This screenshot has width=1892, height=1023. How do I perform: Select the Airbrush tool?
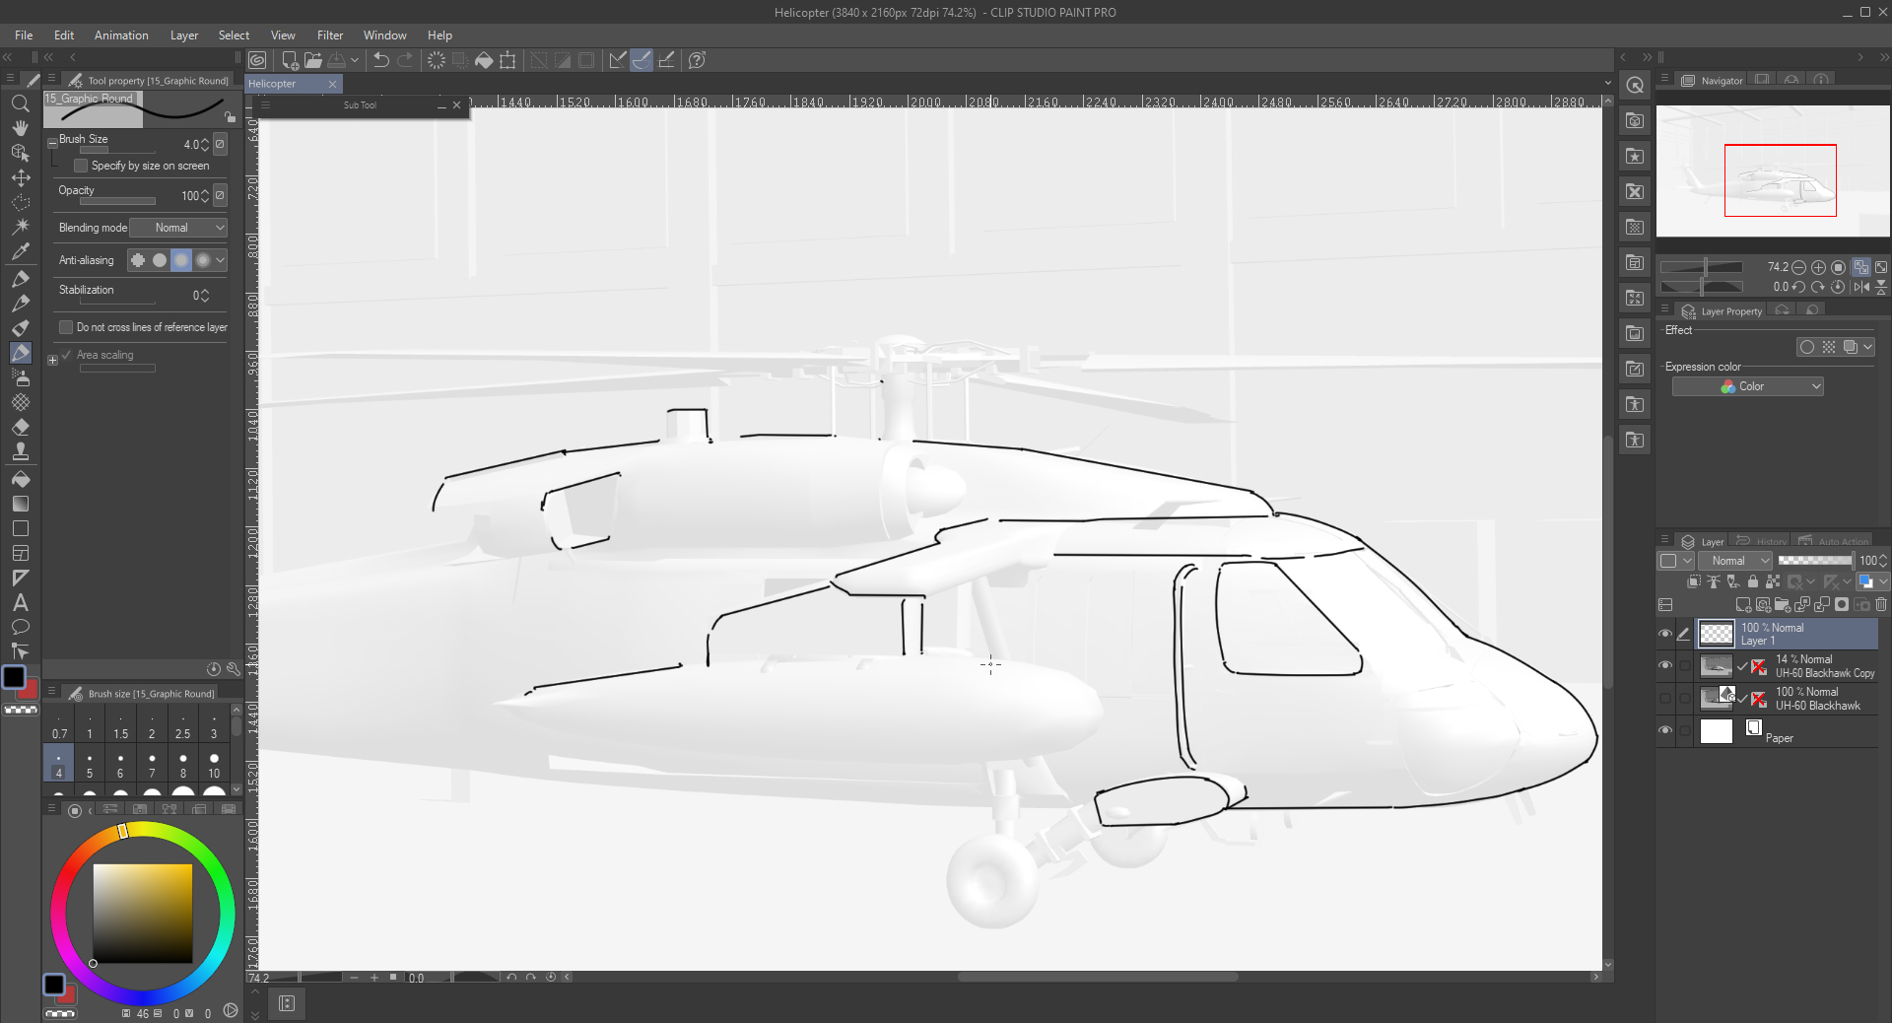pyautogui.click(x=20, y=377)
